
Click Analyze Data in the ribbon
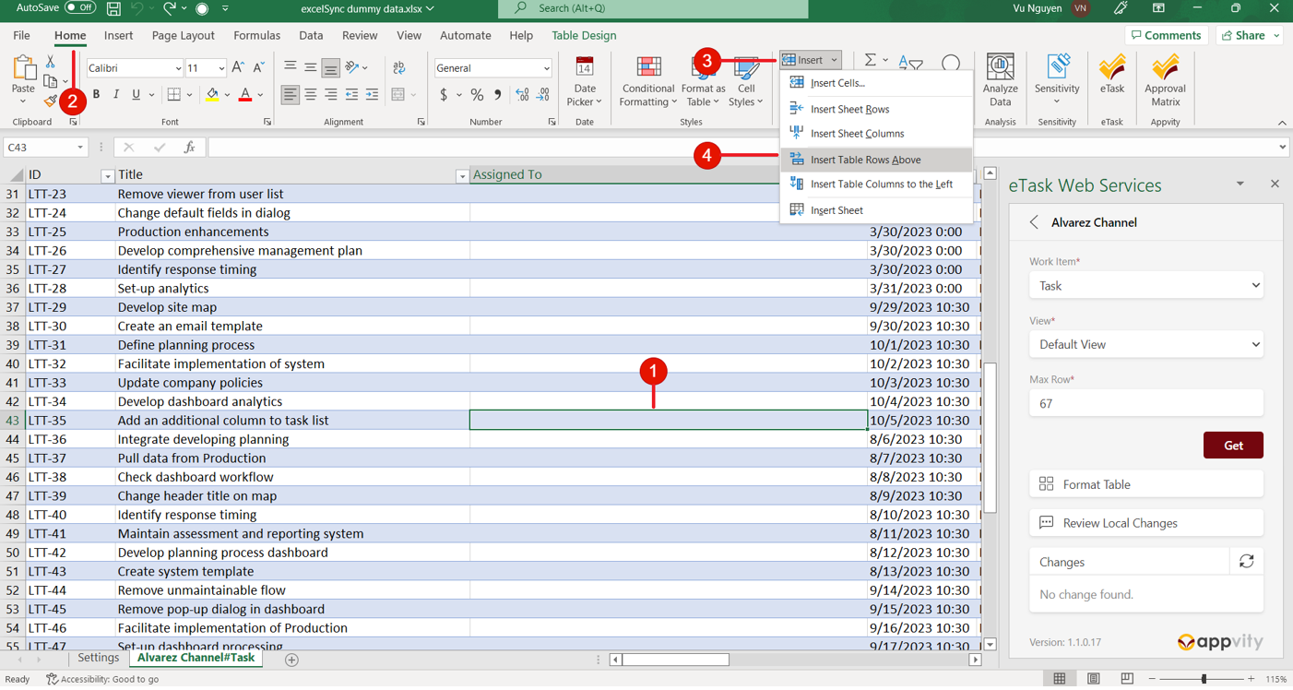pyautogui.click(x=1000, y=79)
